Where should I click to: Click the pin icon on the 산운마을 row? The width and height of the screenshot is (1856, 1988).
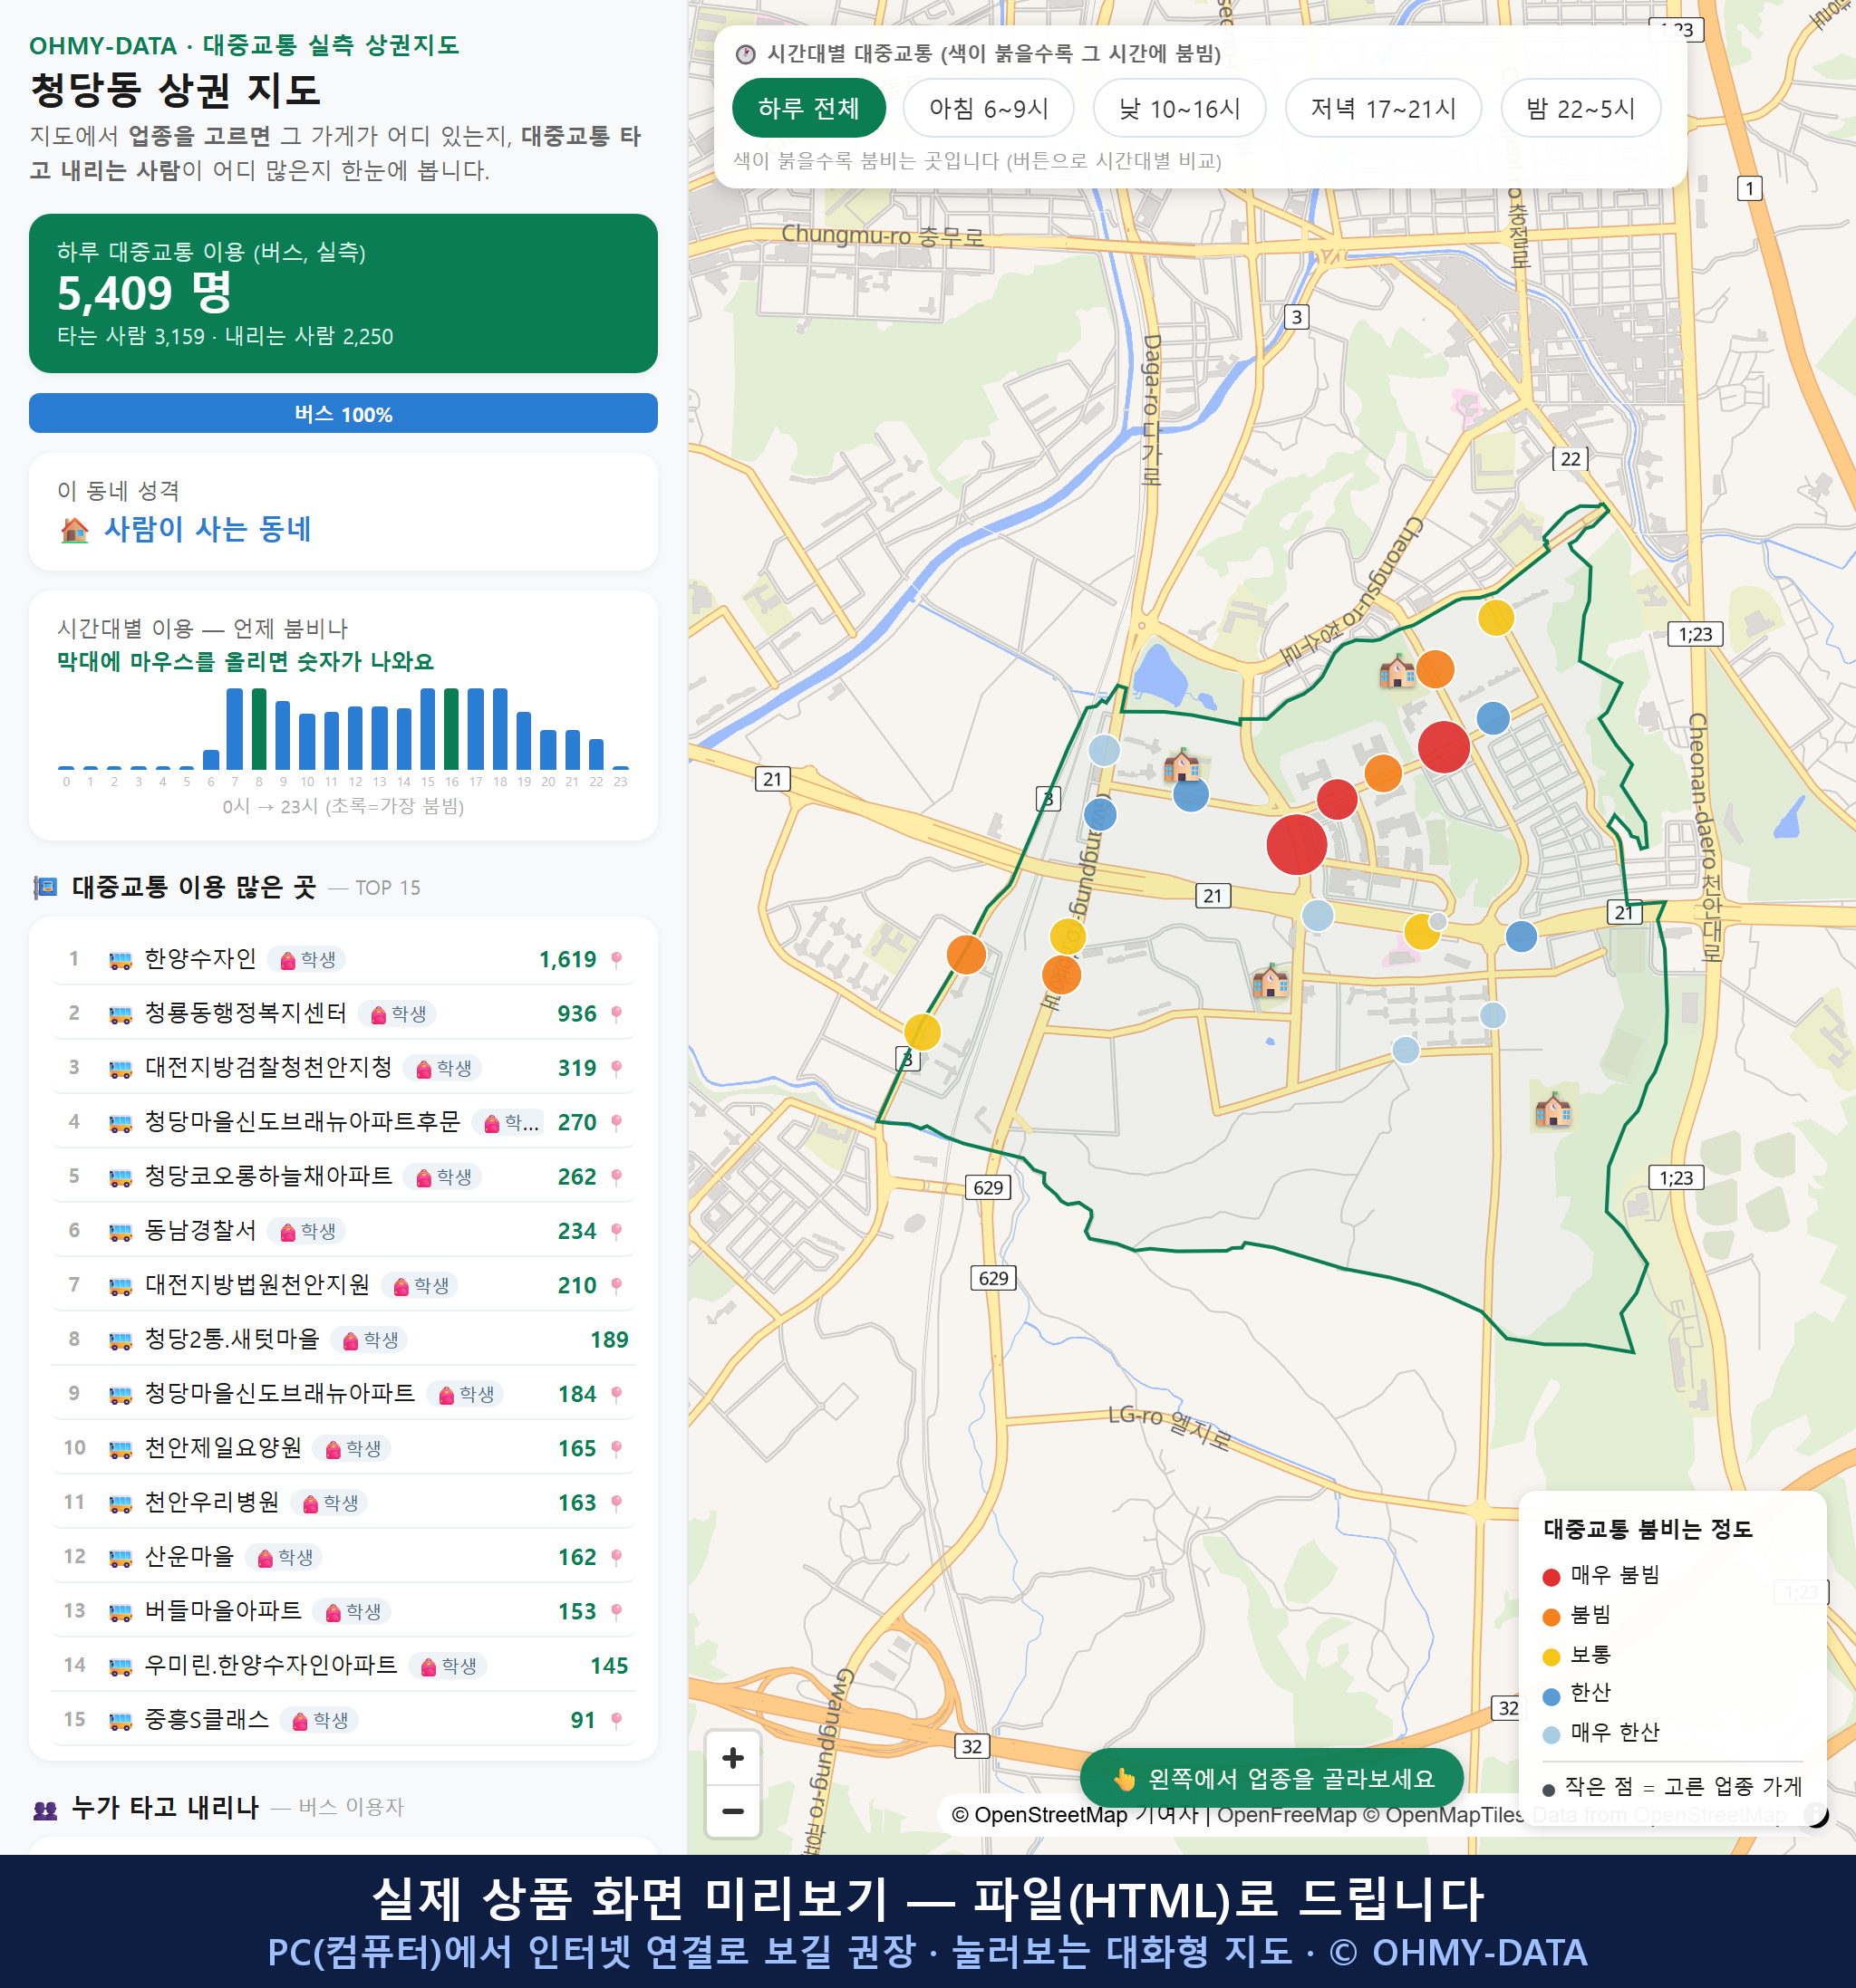coord(616,1557)
